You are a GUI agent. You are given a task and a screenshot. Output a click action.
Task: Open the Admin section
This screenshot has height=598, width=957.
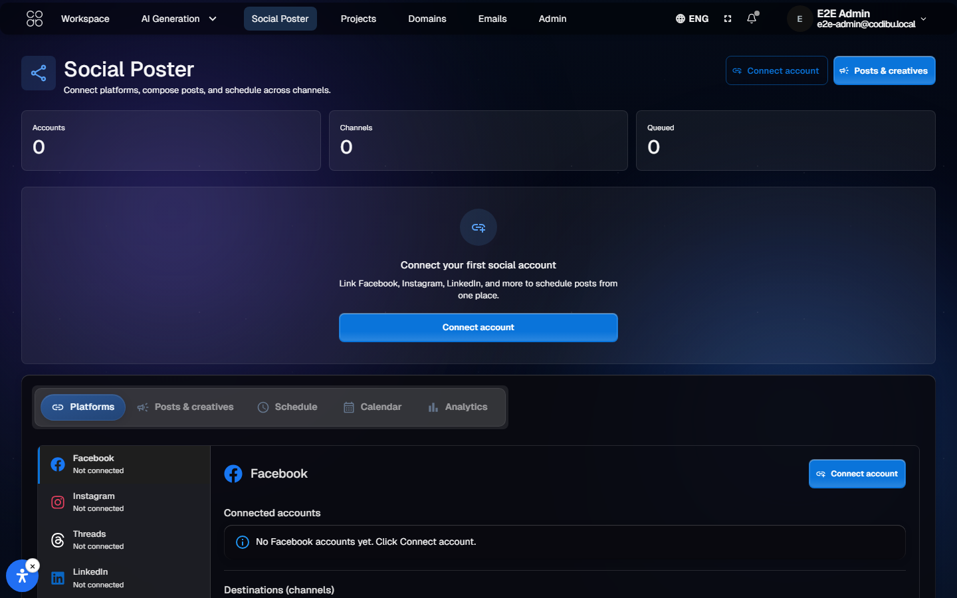tap(552, 19)
